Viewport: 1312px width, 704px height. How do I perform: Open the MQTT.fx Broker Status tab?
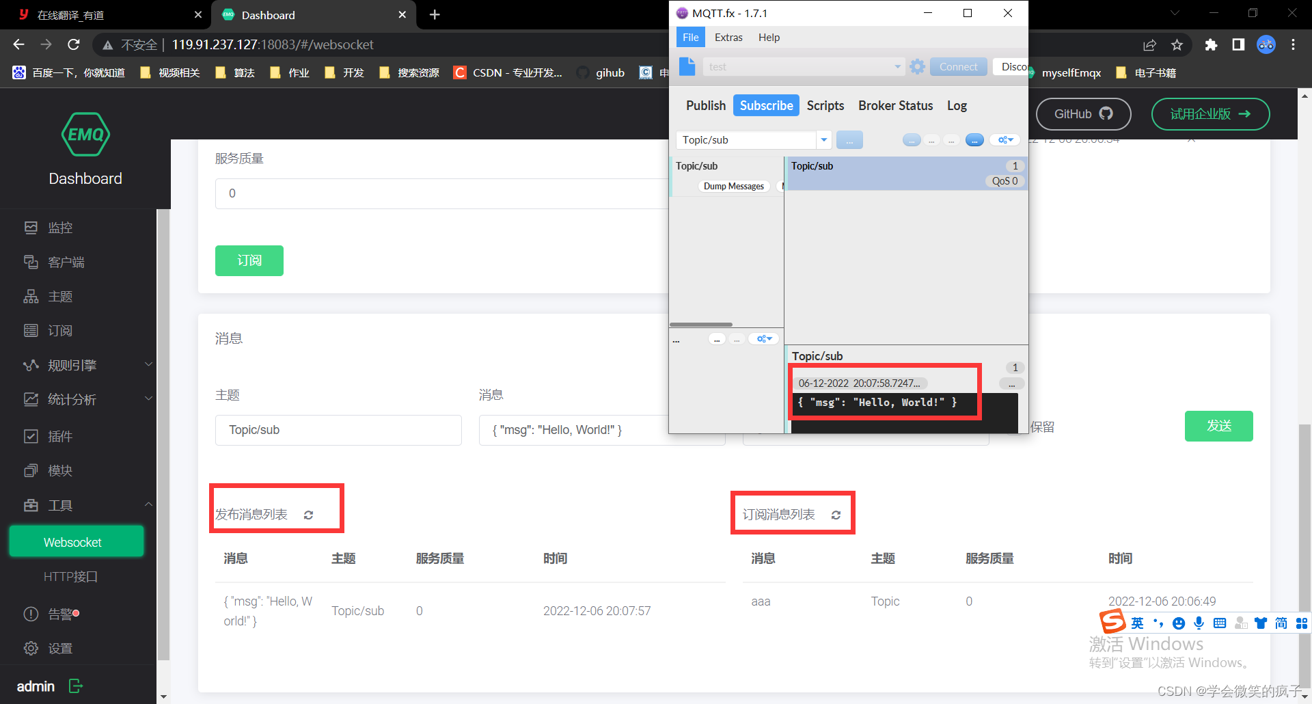[x=895, y=105]
